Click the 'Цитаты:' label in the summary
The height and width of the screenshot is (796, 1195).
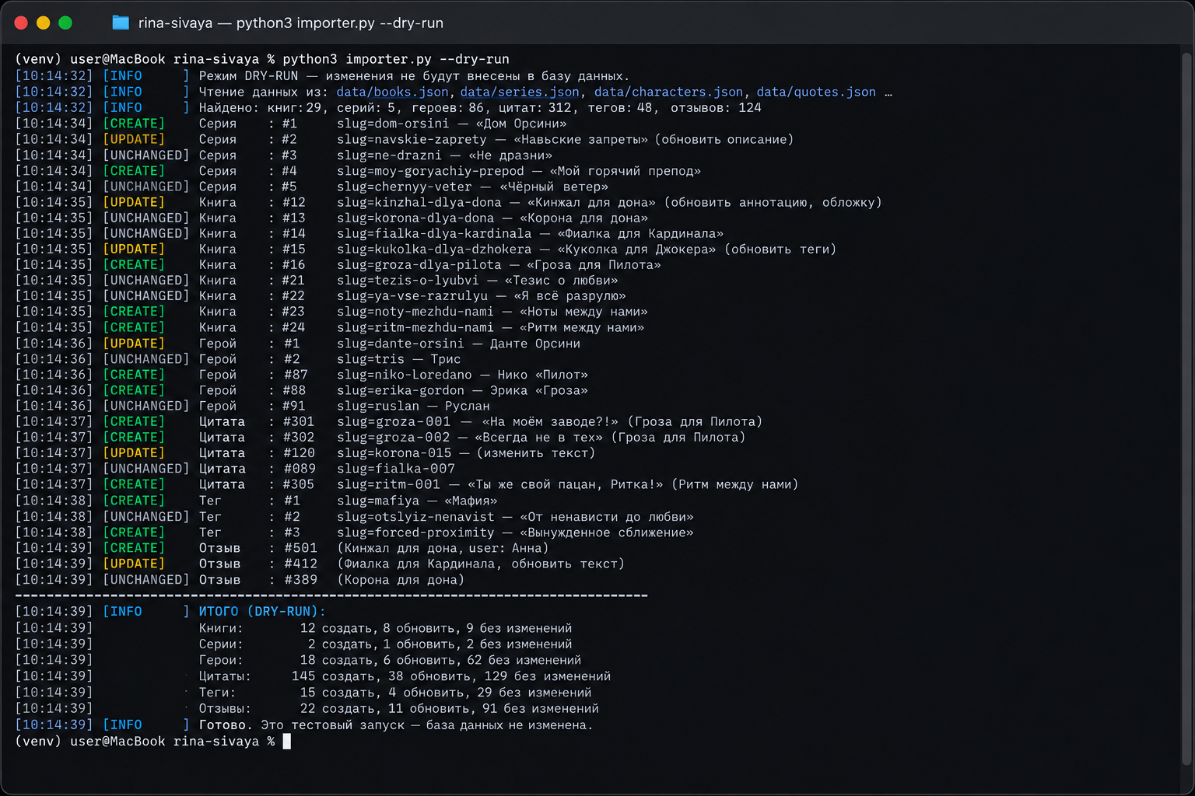[225, 676]
